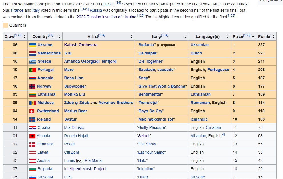The image size is (283, 179).
Task: Sort table by Draw column
Action: [x=24, y=37]
